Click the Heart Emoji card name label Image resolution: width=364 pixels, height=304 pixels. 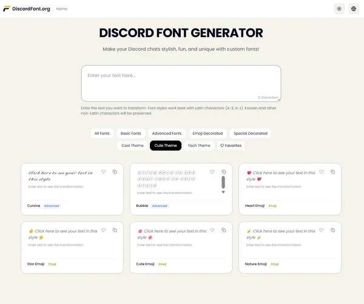[x=255, y=206]
